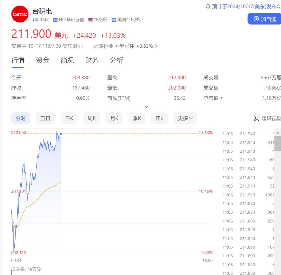Click the 成交额 label
Viewport: 281px width, 275px height.
tap(211, 88)
